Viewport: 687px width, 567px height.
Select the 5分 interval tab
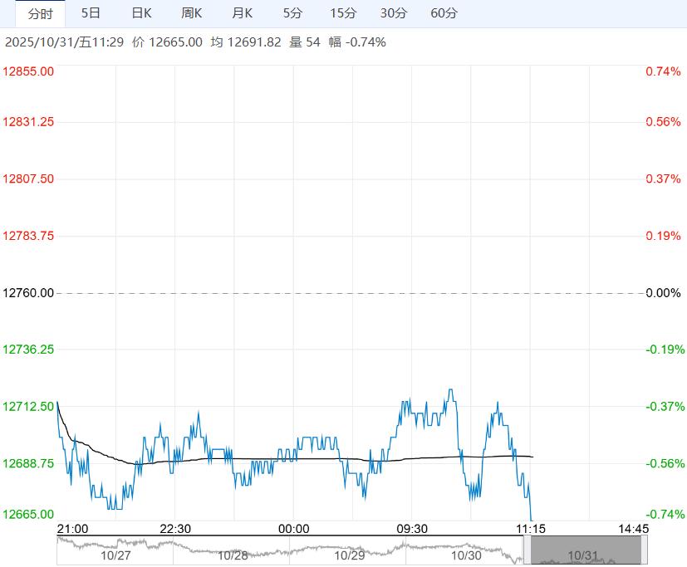(292, 13)
